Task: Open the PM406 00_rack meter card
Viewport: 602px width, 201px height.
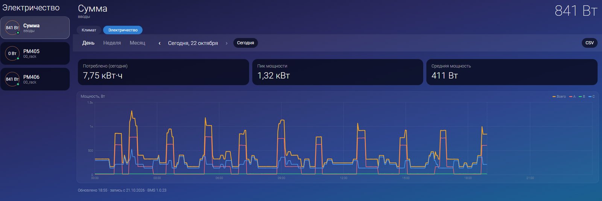Action: coord(35,79)
